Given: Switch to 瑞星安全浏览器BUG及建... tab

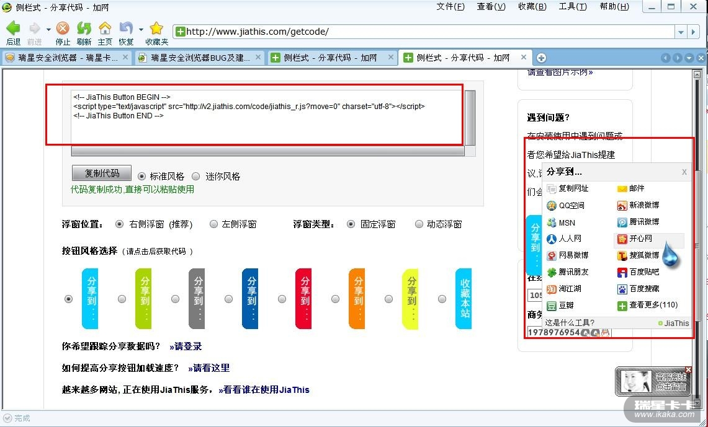Looking at the screenshot, I should (x=199, y=58).
